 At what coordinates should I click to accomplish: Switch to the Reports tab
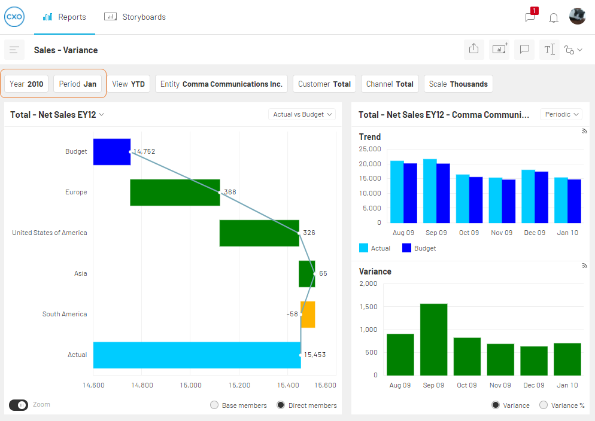click(65, 17)
